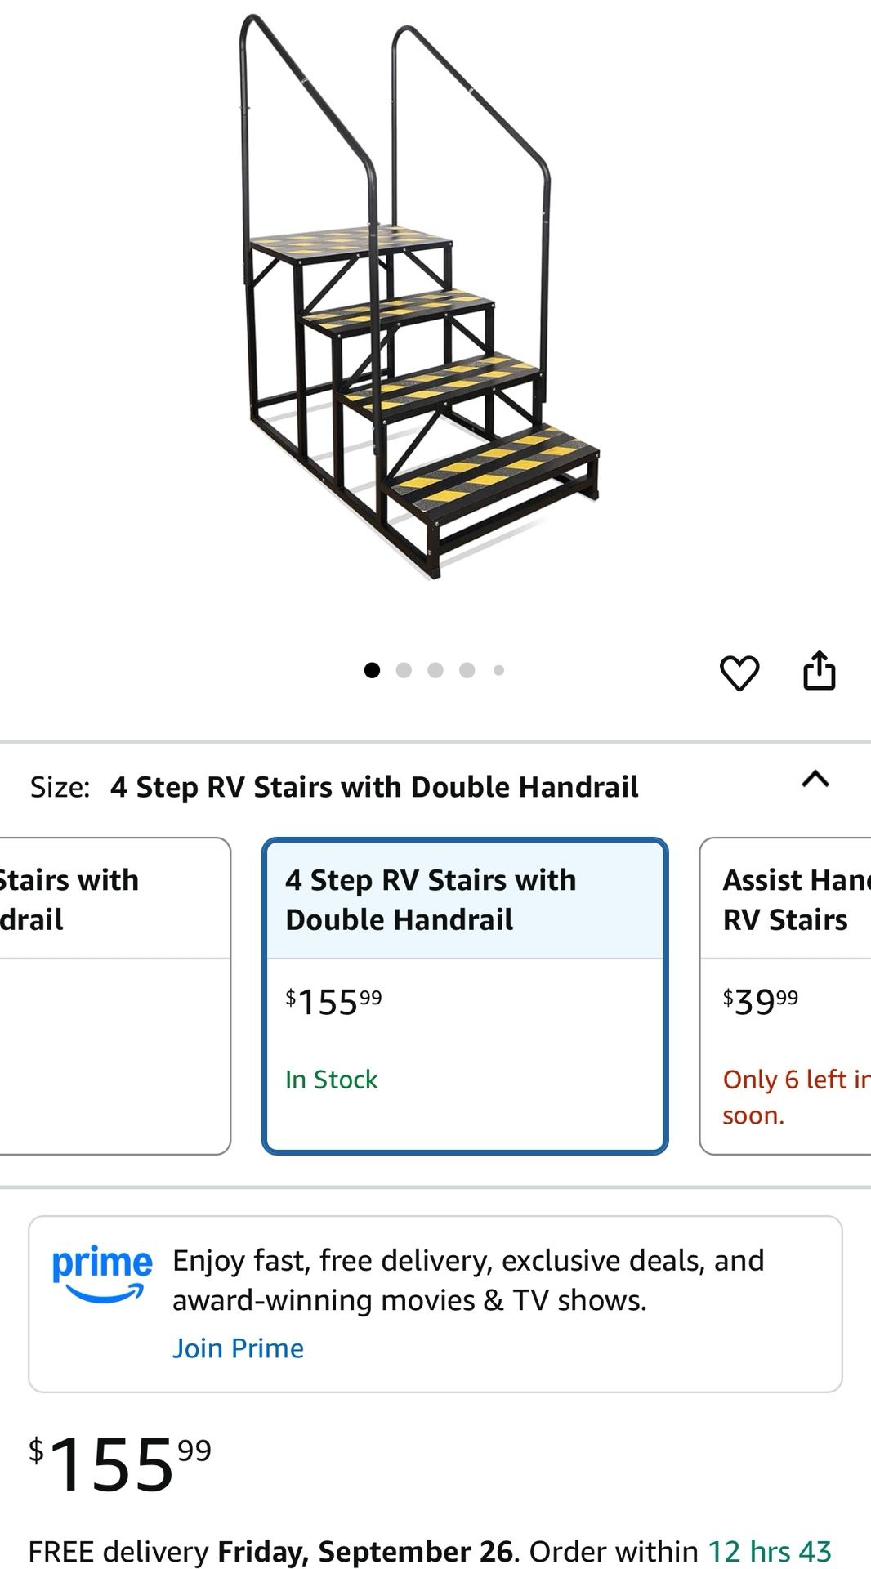The image size is (871, 1569).
Task: Open the RV stairs product image
Action: pyautogui.click(x=419, y=296)
